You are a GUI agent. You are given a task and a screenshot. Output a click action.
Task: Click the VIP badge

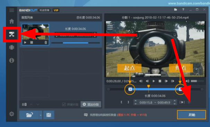(x=56, y=10)
